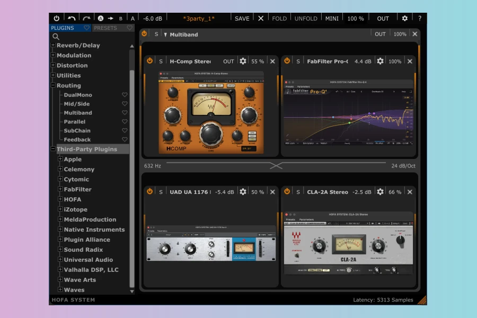Toggle FabFilter Pro-Q power button
Image resolution: width=477 pixels, height=318 pixels.
[x=287, y=60]
